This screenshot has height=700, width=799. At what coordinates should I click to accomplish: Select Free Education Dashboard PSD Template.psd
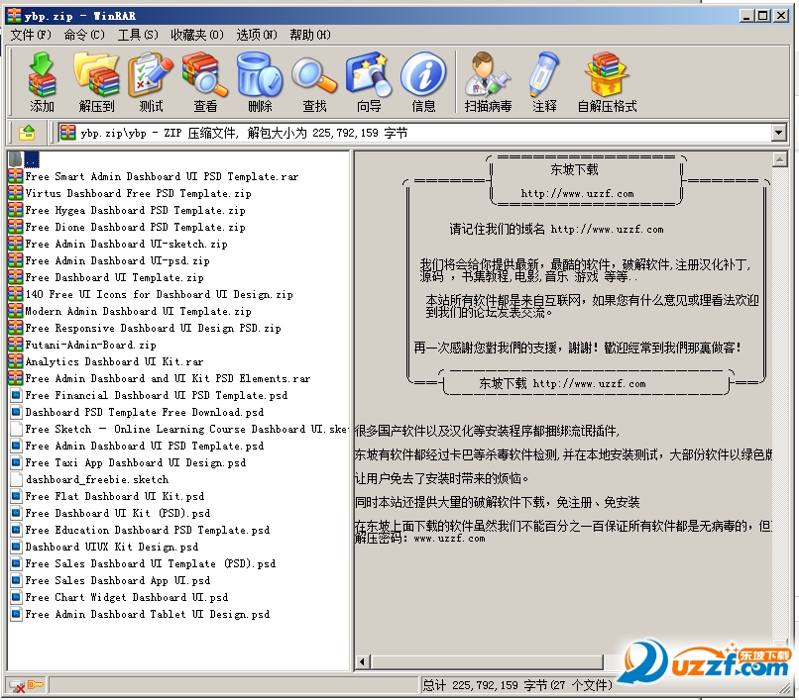pyautogui.click(x=148, y=530)
